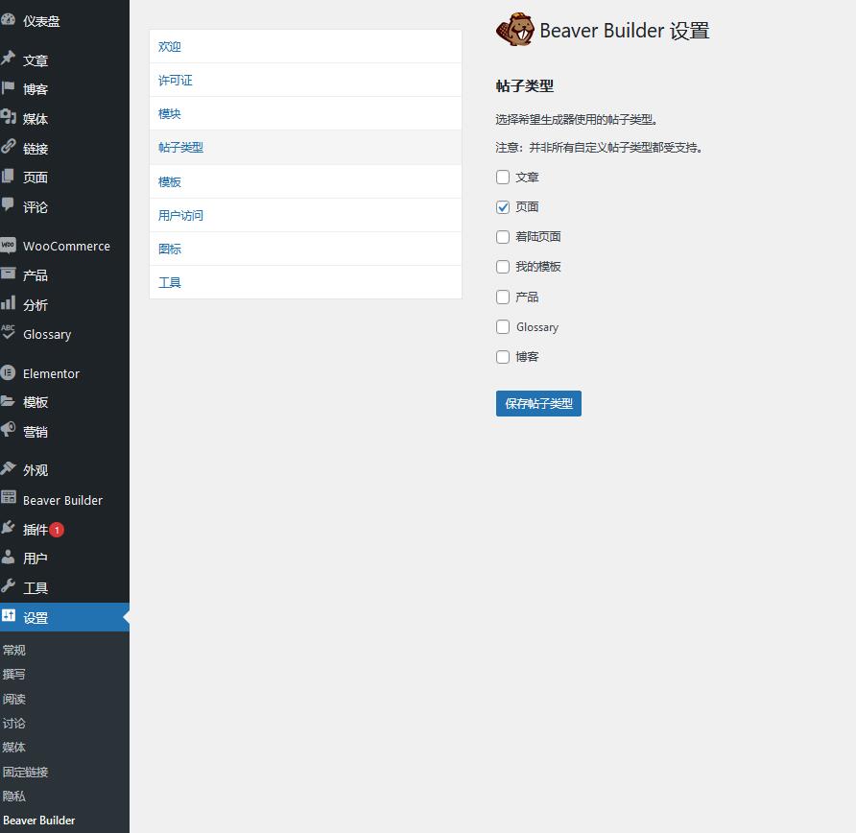Click the comment bubble icon beside 评论

point(8,205)
